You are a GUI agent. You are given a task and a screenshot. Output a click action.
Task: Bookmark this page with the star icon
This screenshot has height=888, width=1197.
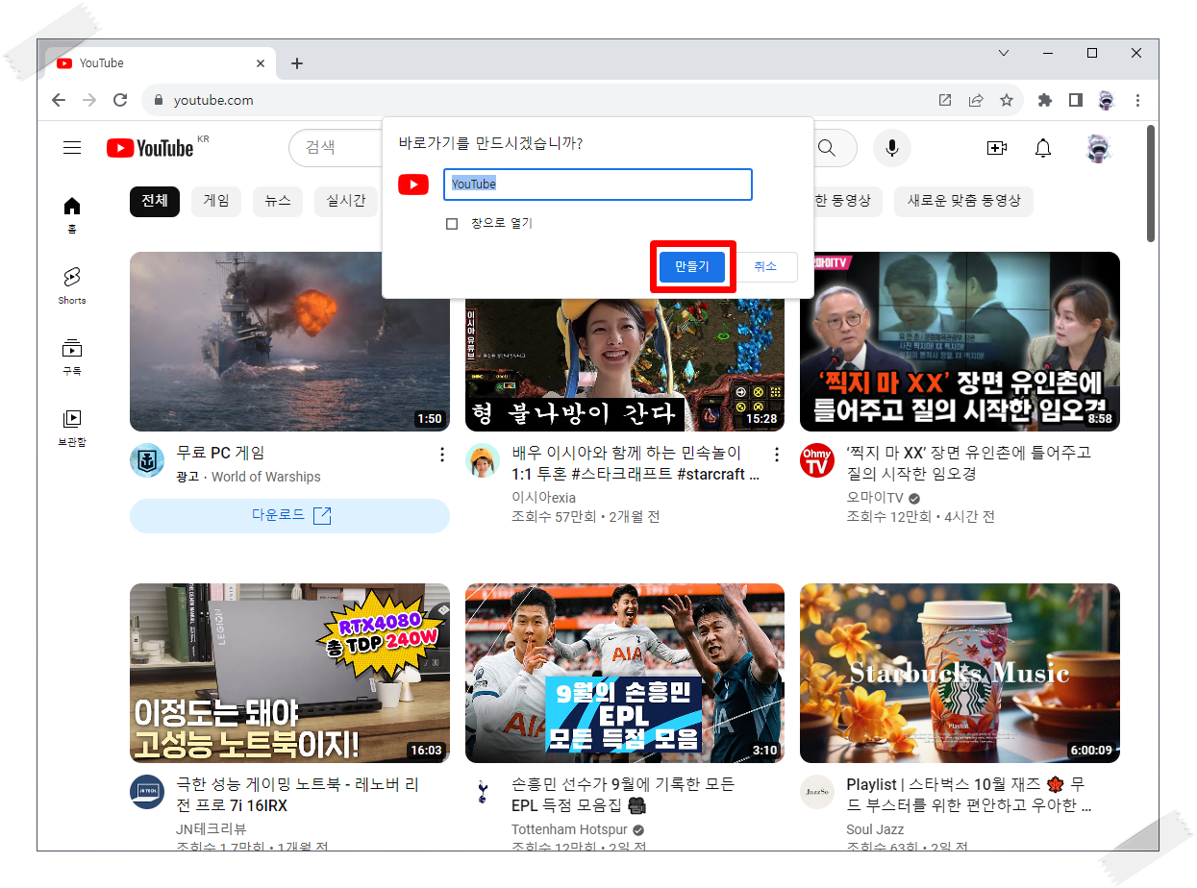coord(1007,100)
